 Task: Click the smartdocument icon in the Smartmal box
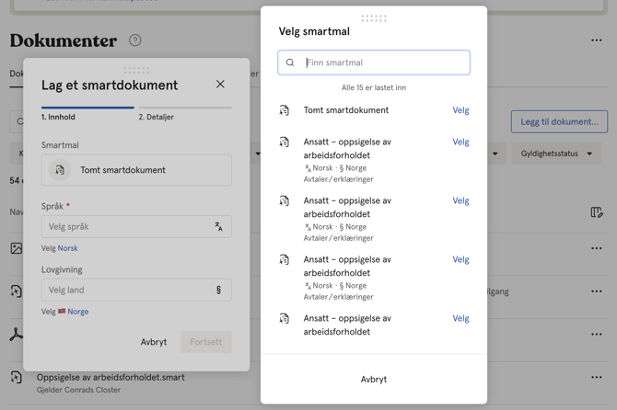coord(60,170)
